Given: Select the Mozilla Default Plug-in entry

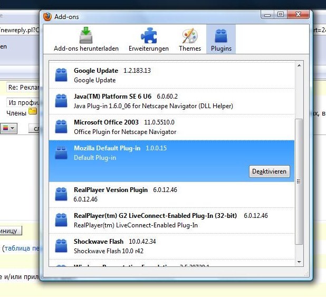Looking at the screenshot, I should [171, 161].
